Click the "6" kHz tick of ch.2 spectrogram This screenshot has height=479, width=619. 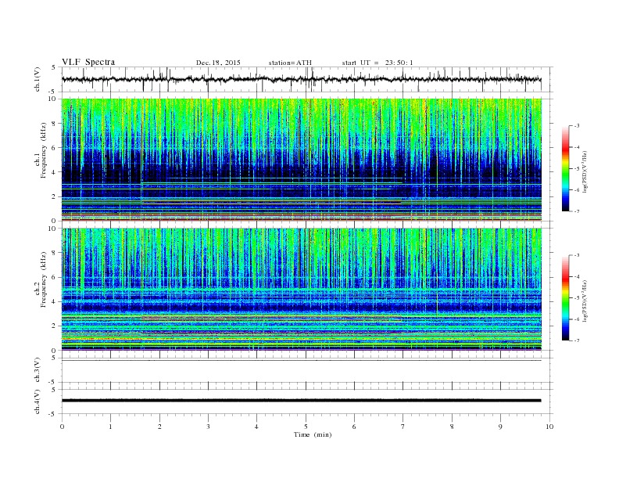point(54,277)
